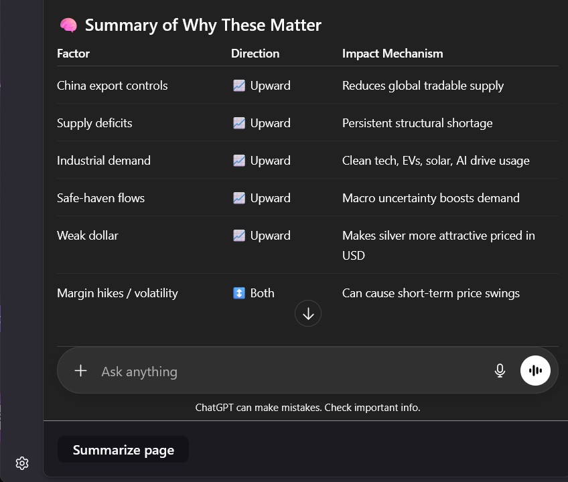Image resolution: width=568 pixels, height=482 pixels.
Task: Click the microphone dictation icon
Action: [x=500, y=370]
